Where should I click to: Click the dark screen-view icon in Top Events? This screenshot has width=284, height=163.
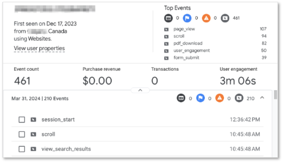pos(168,18)
